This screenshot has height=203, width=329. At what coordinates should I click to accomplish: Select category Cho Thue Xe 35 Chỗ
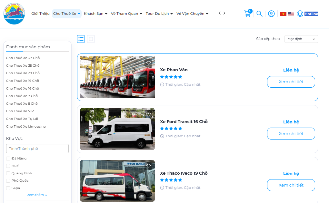click(x=23, y=66)
